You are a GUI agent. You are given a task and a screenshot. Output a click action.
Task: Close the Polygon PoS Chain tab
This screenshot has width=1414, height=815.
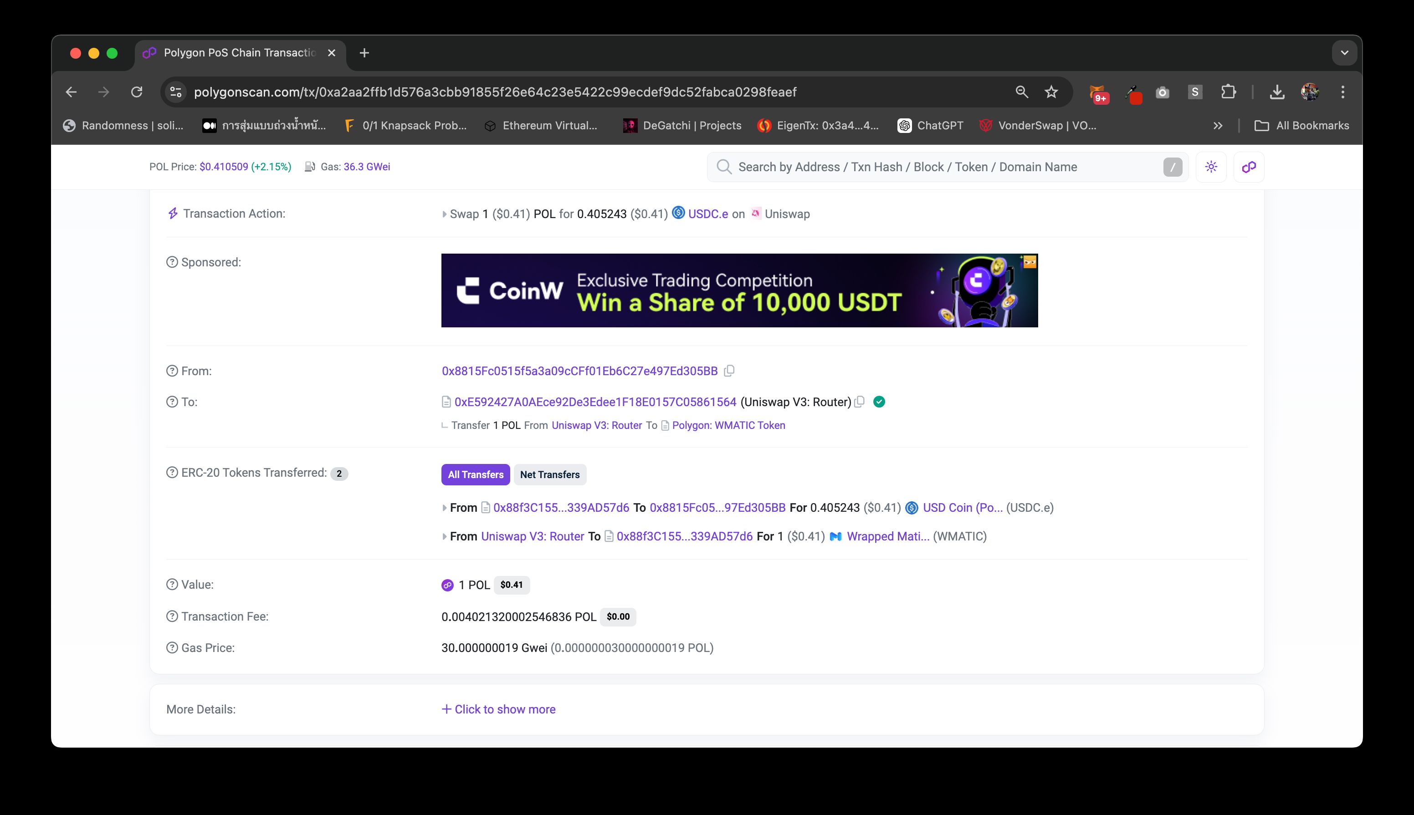click(332, 53)
